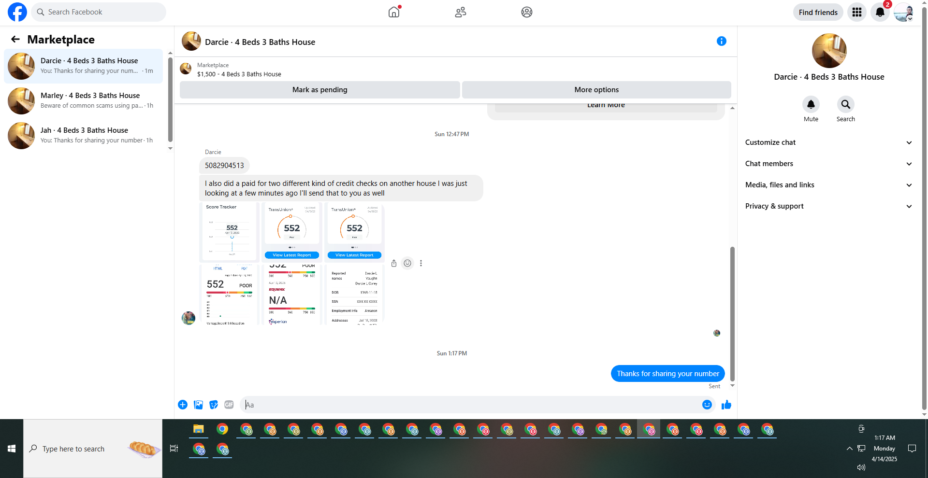
Task: Open Windows Start menu
Action: 12,449
